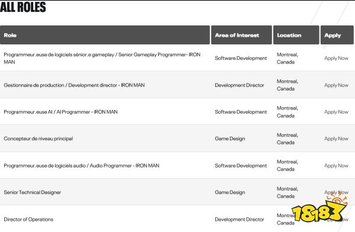
Task: Click the Role column header
Action: 105,35
